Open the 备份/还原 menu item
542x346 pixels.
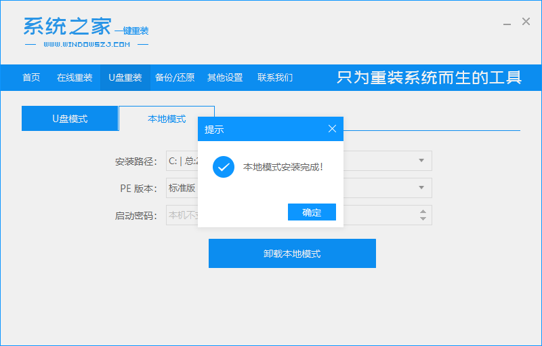pos(175,77)
